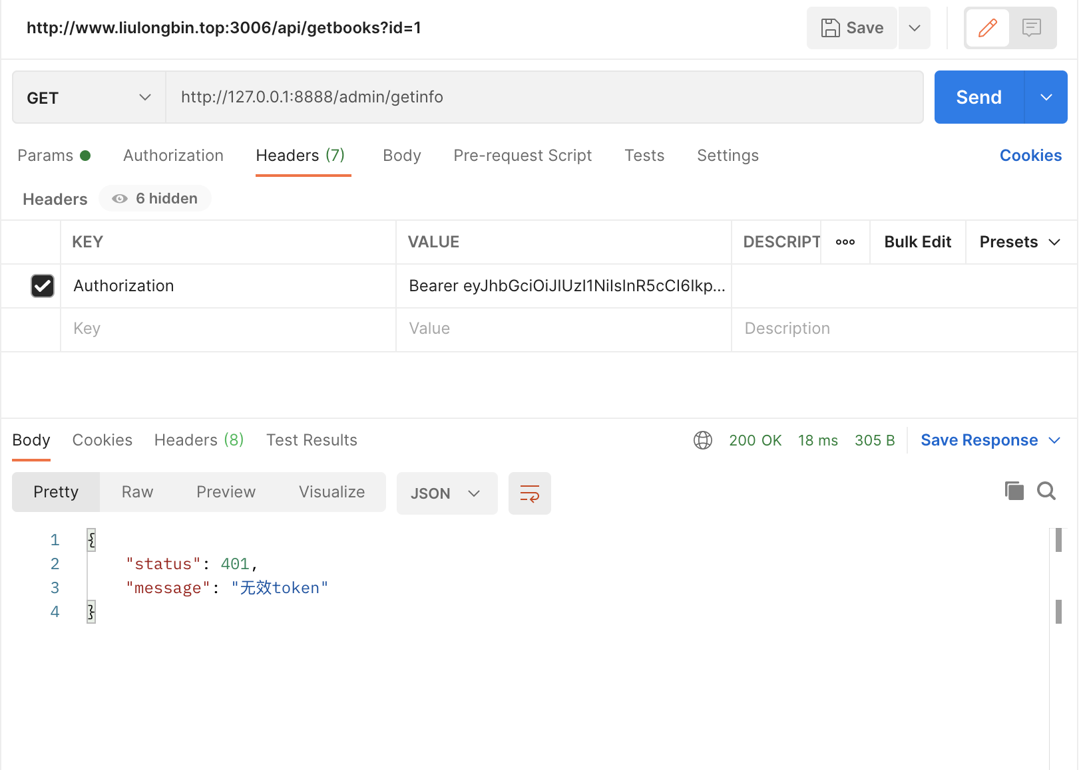The height and width of the screenshot is (770, 1081).
Task: Click the Save request button
Action: 852,28
